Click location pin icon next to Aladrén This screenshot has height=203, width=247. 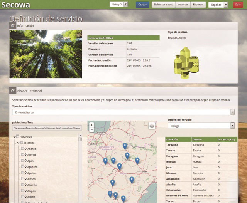tap(25, 185)
